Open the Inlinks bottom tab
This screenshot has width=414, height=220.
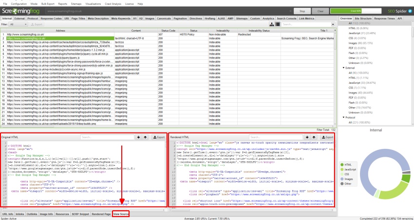pyautogui.click(x=19, y=214)
